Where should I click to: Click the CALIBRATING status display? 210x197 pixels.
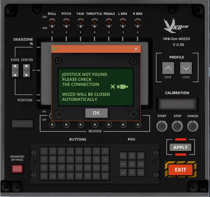pos(177,104)
